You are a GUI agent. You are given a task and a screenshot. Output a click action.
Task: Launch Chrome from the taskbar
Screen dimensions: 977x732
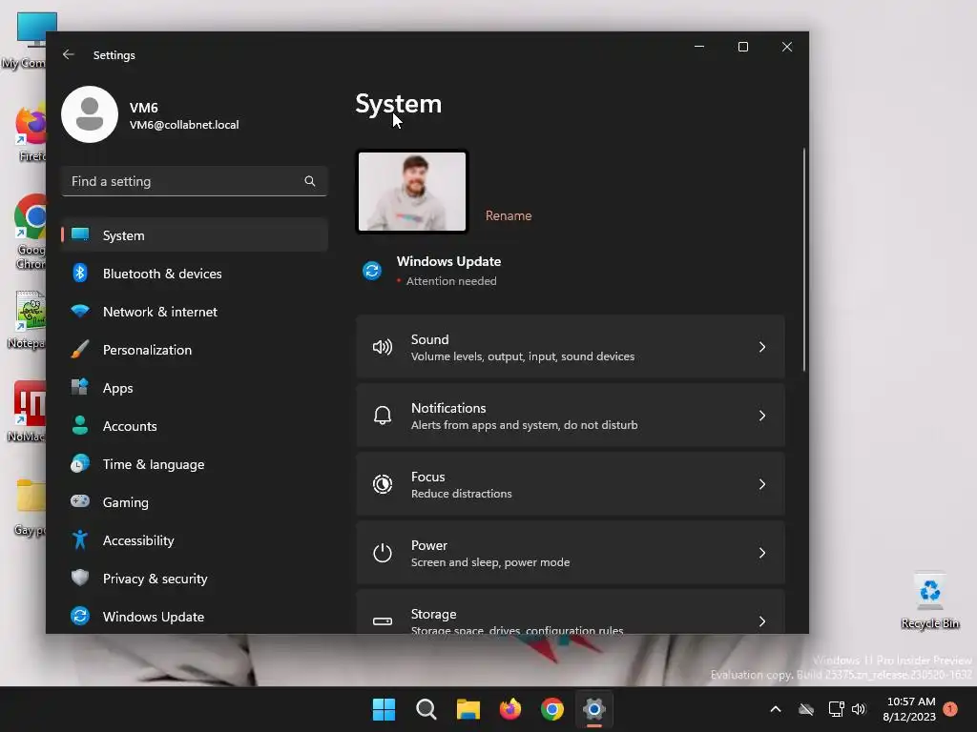pyautogui.click(x=552, y=709)
